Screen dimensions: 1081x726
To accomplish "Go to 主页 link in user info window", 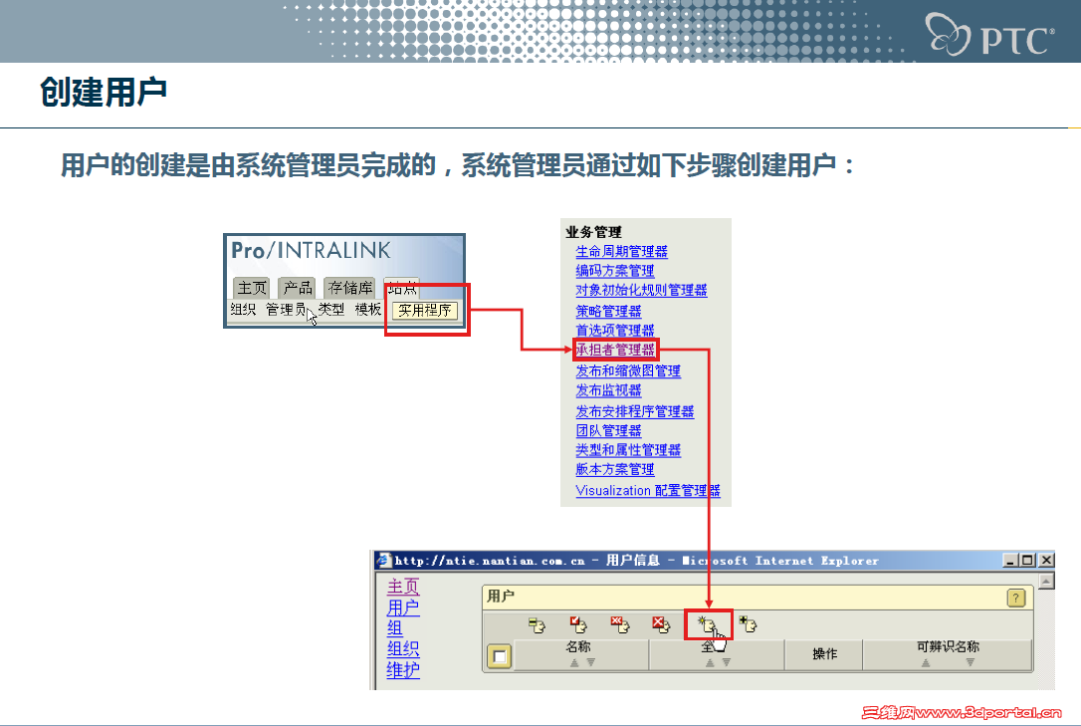I will coord(402,586).
